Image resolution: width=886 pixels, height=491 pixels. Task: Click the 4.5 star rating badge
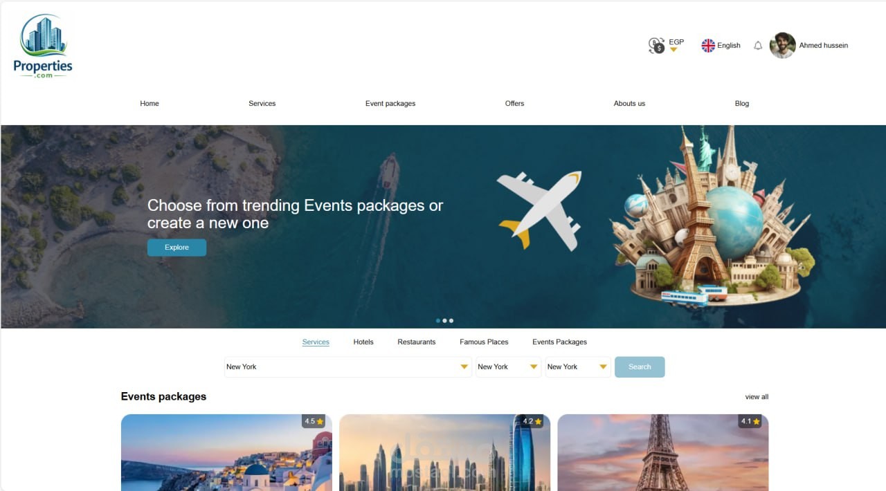[314, 421]
